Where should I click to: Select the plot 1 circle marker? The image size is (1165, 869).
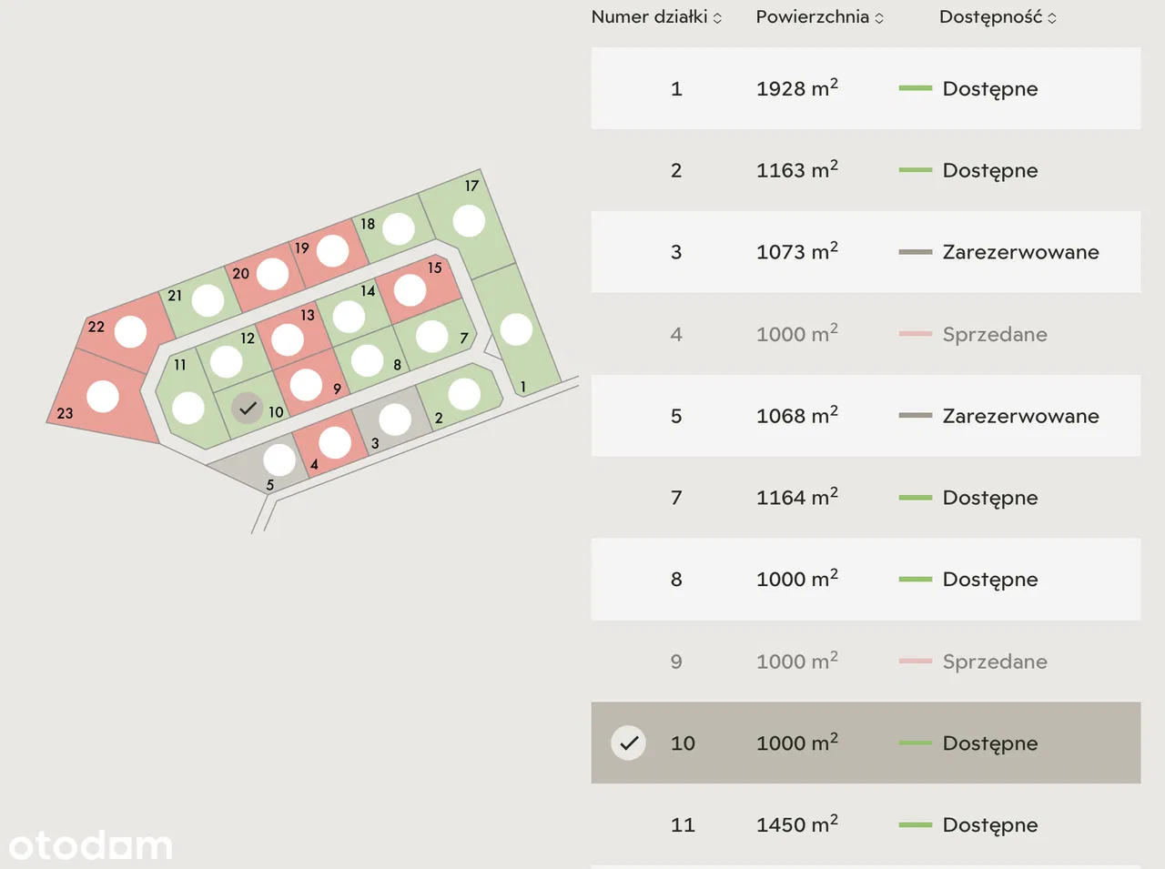coord(516,329)
